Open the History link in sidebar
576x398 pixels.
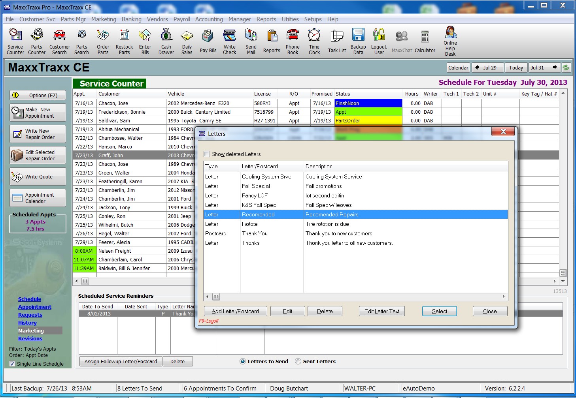pyautogui.click(x=27, y=323)
